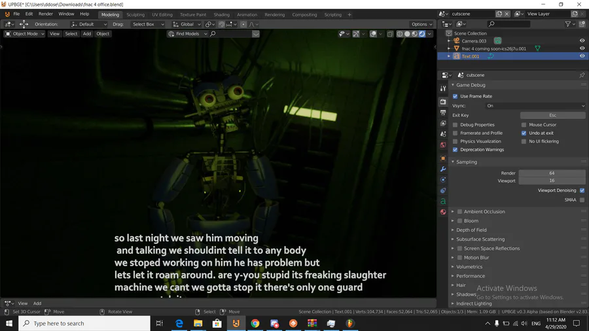Screen dimensions: 589x331
Task: Hide Camera.003 using its eye icon
Action: (582, 41)
